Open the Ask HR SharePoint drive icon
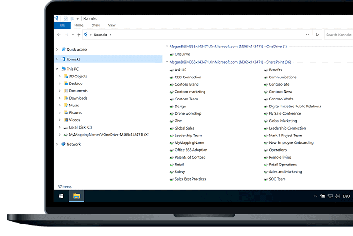Screen dimensions: 353x236 [x=172, y=70]
